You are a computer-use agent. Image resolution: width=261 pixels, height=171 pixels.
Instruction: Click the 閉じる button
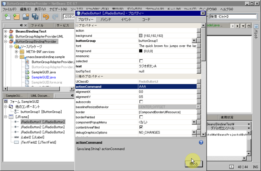[x=194, y=164]
